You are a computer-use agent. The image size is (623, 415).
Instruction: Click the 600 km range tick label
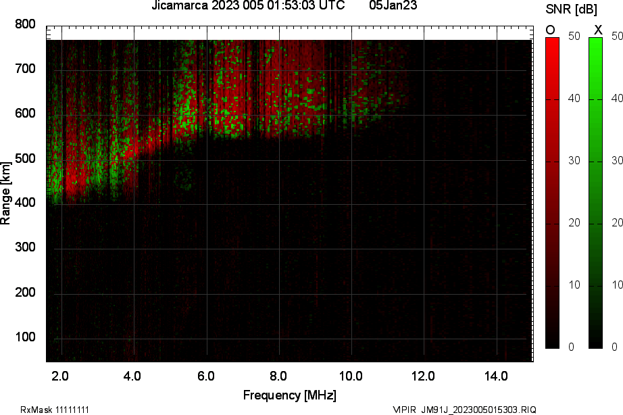click(26, 114)
